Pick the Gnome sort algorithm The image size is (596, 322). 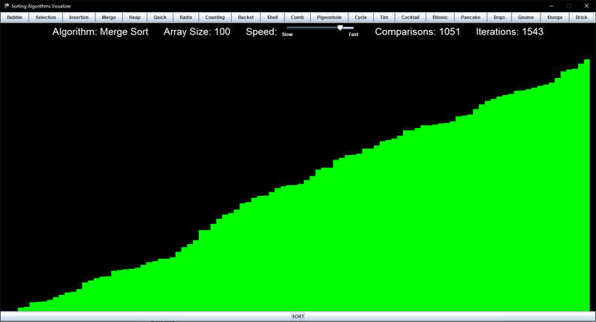[526, 17]
